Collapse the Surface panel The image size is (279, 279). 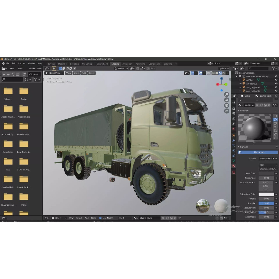(x=238, y=147)
